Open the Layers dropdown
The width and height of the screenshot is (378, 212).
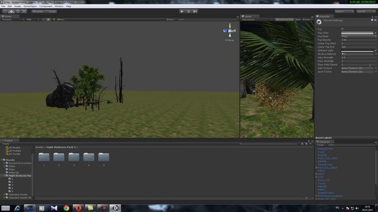[344, 11]
